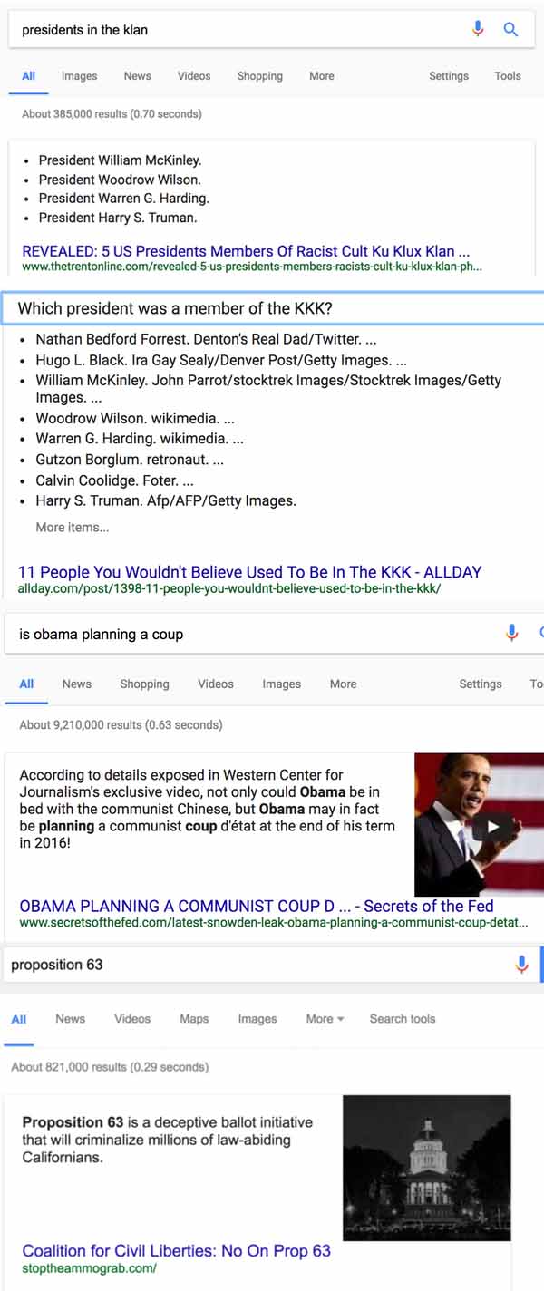
Task: Click 'Search tools' in proposition 63 results
Action: coord(403,1019)
